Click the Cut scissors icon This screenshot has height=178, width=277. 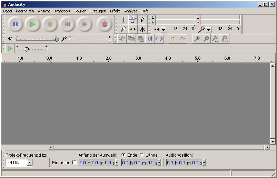pyautogui.click(x=121, y=39)
